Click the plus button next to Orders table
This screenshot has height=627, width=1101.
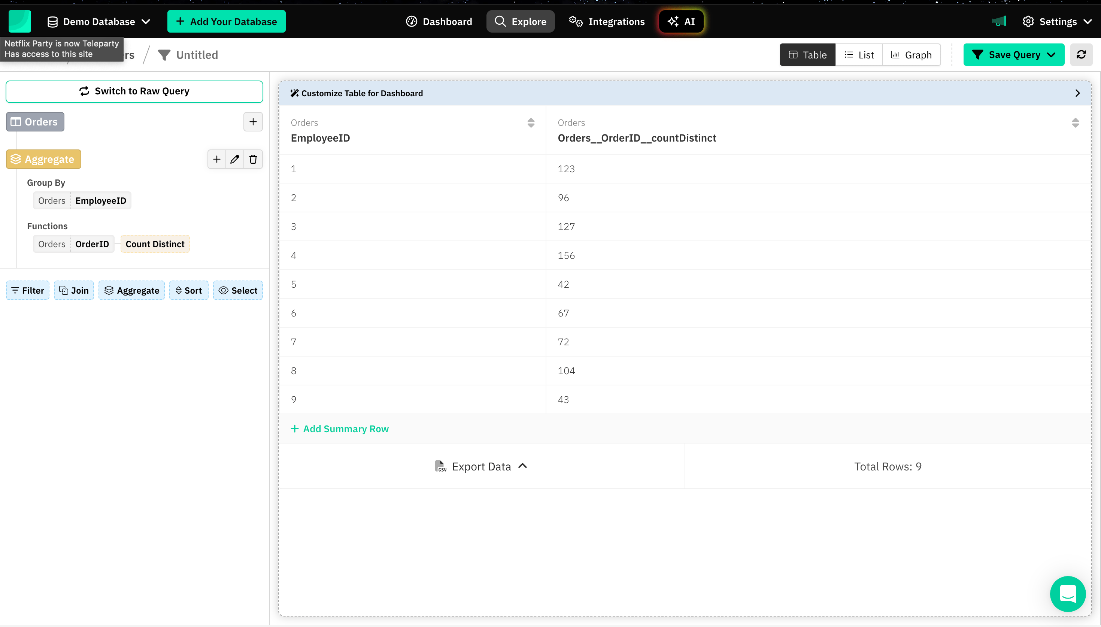[253, 122]
